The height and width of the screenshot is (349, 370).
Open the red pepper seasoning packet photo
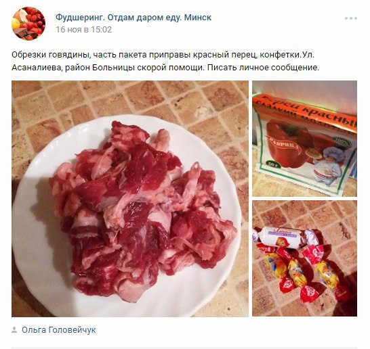click(x=304, y=139)
